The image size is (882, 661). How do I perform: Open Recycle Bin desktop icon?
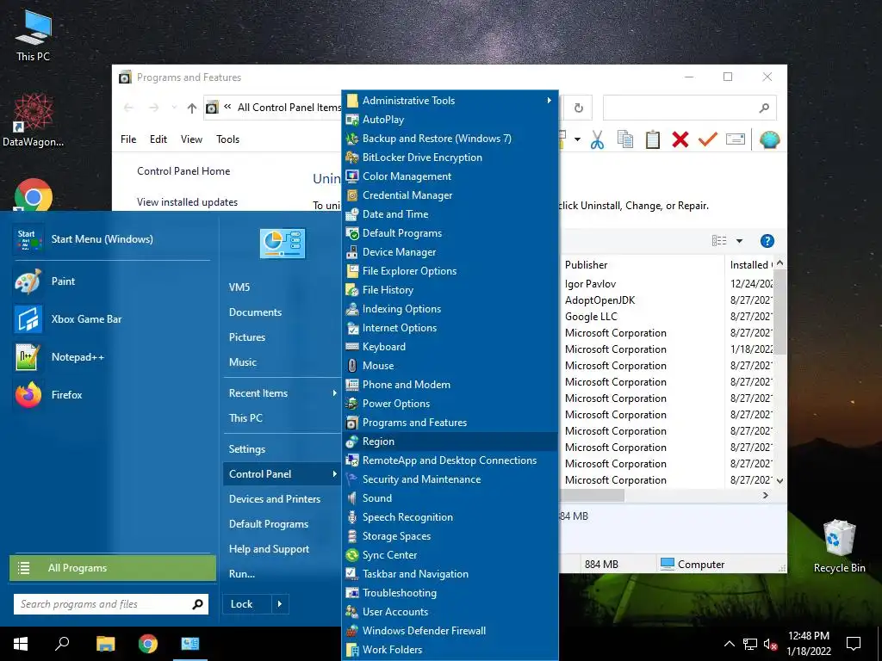click(839, 547)
